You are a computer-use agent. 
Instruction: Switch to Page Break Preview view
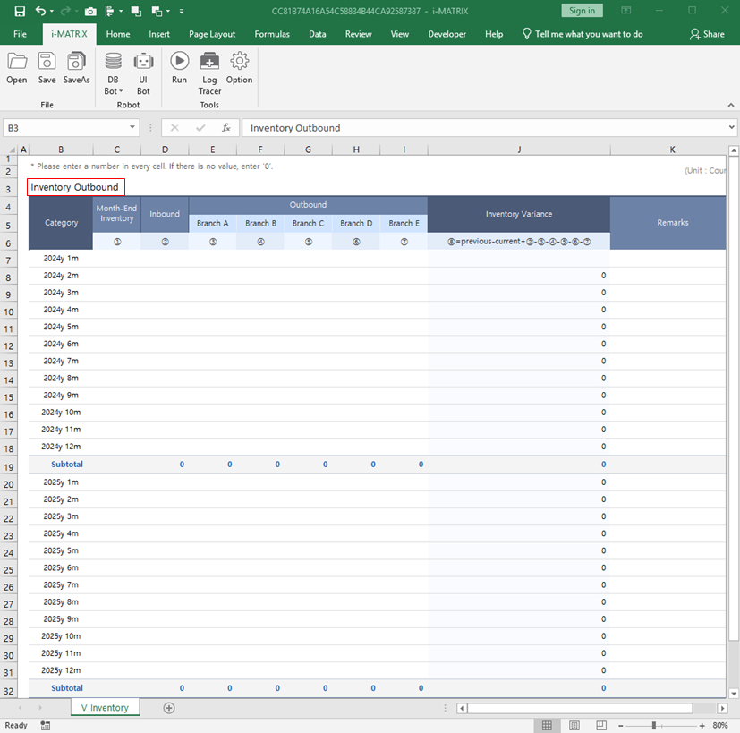[600, 725]
